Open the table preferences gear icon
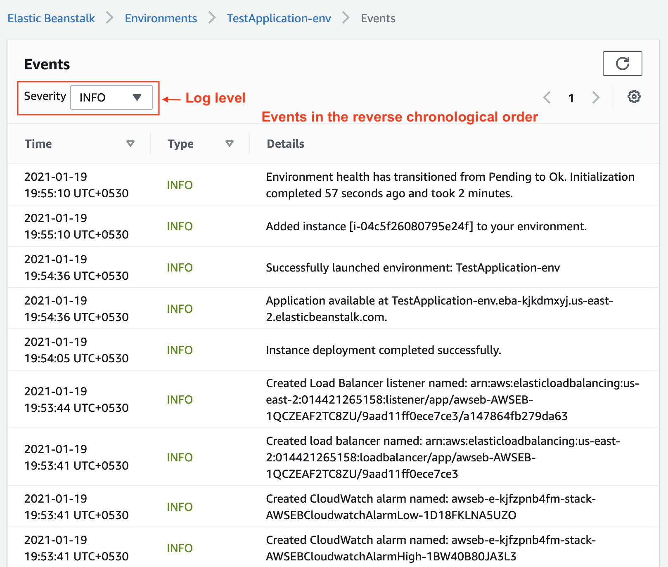The height and width of the screenshot is (567, 668). coord(634,97)
